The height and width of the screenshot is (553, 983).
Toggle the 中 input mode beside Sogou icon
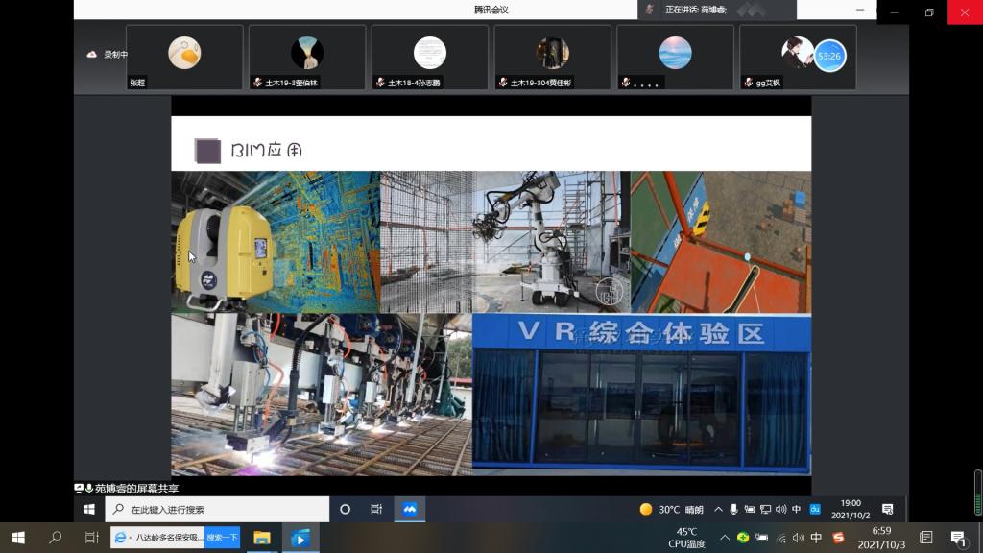(x=816, y=538)
